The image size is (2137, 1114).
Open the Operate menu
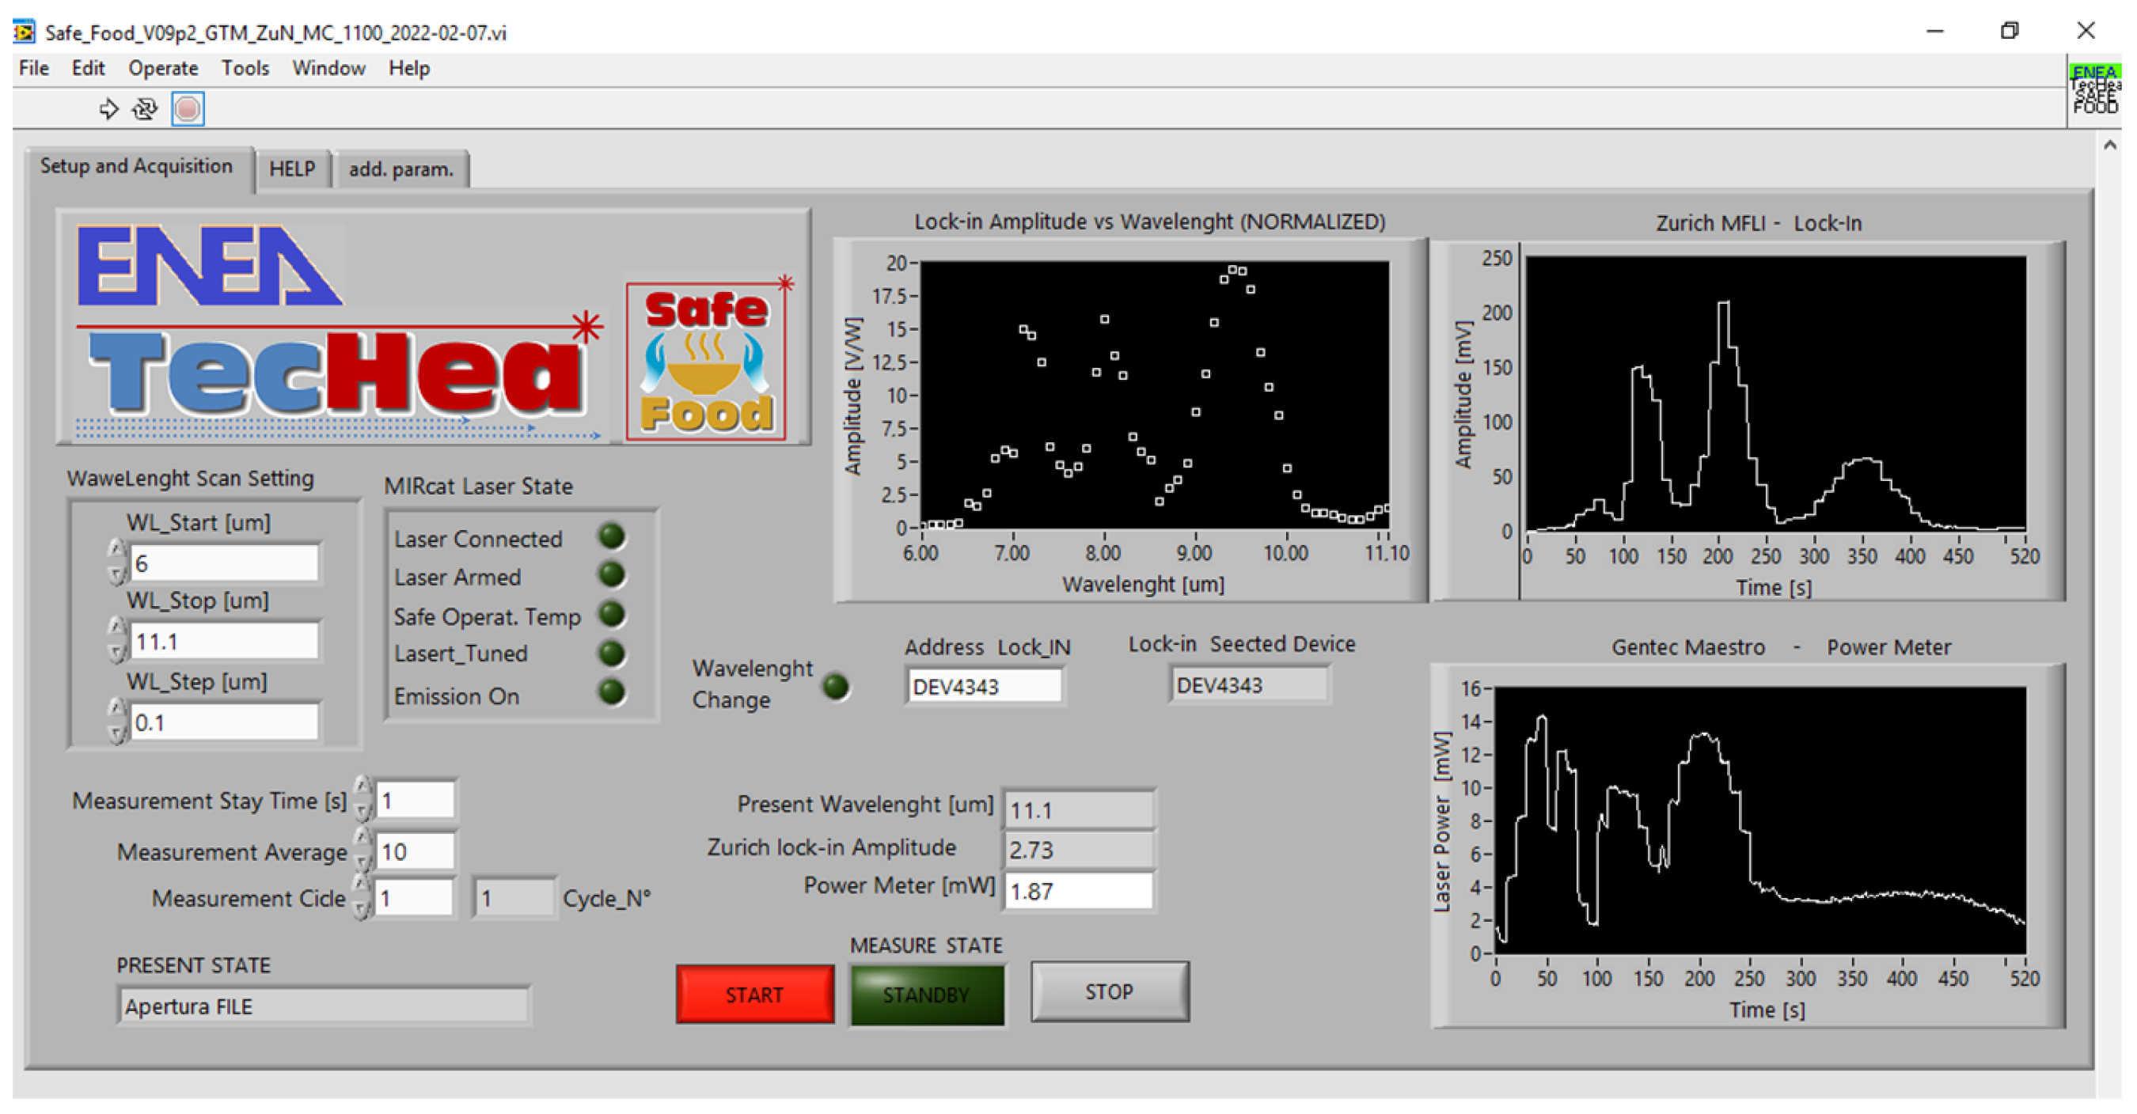coord(162,68)
